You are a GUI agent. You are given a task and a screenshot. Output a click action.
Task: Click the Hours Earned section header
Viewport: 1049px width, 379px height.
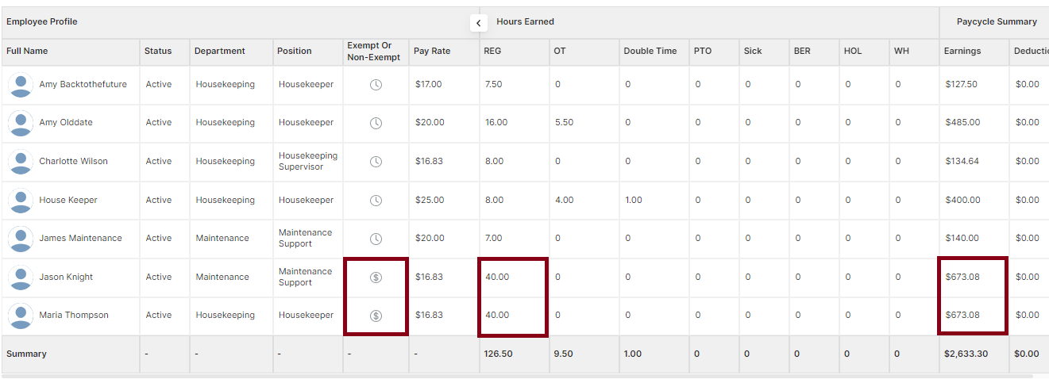tap(526, 21)
